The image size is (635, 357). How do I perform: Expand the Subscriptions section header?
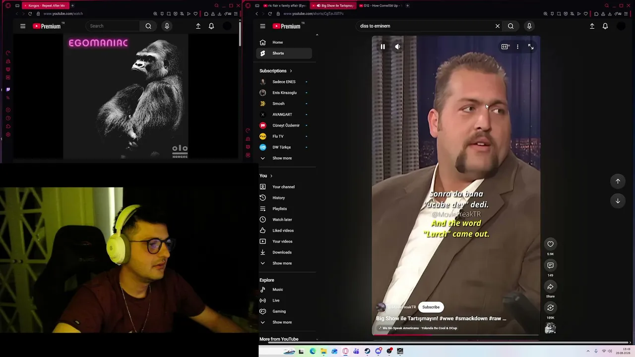pyautogui.click(x=276, y=71)
